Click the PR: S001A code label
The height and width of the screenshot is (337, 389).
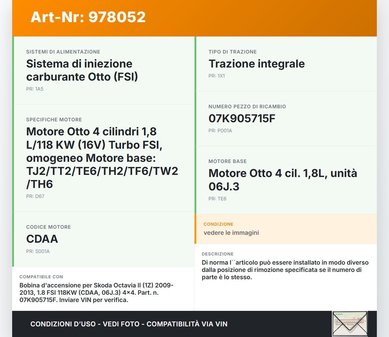38,252
